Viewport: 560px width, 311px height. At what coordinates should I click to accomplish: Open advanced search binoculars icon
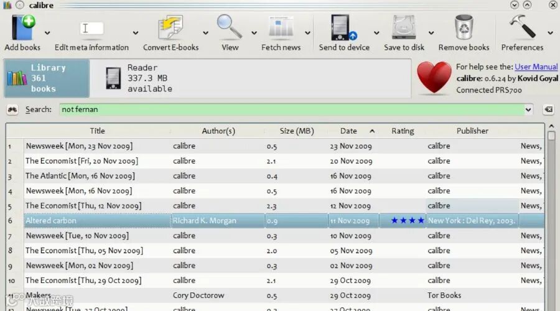[x=12, y=109]
